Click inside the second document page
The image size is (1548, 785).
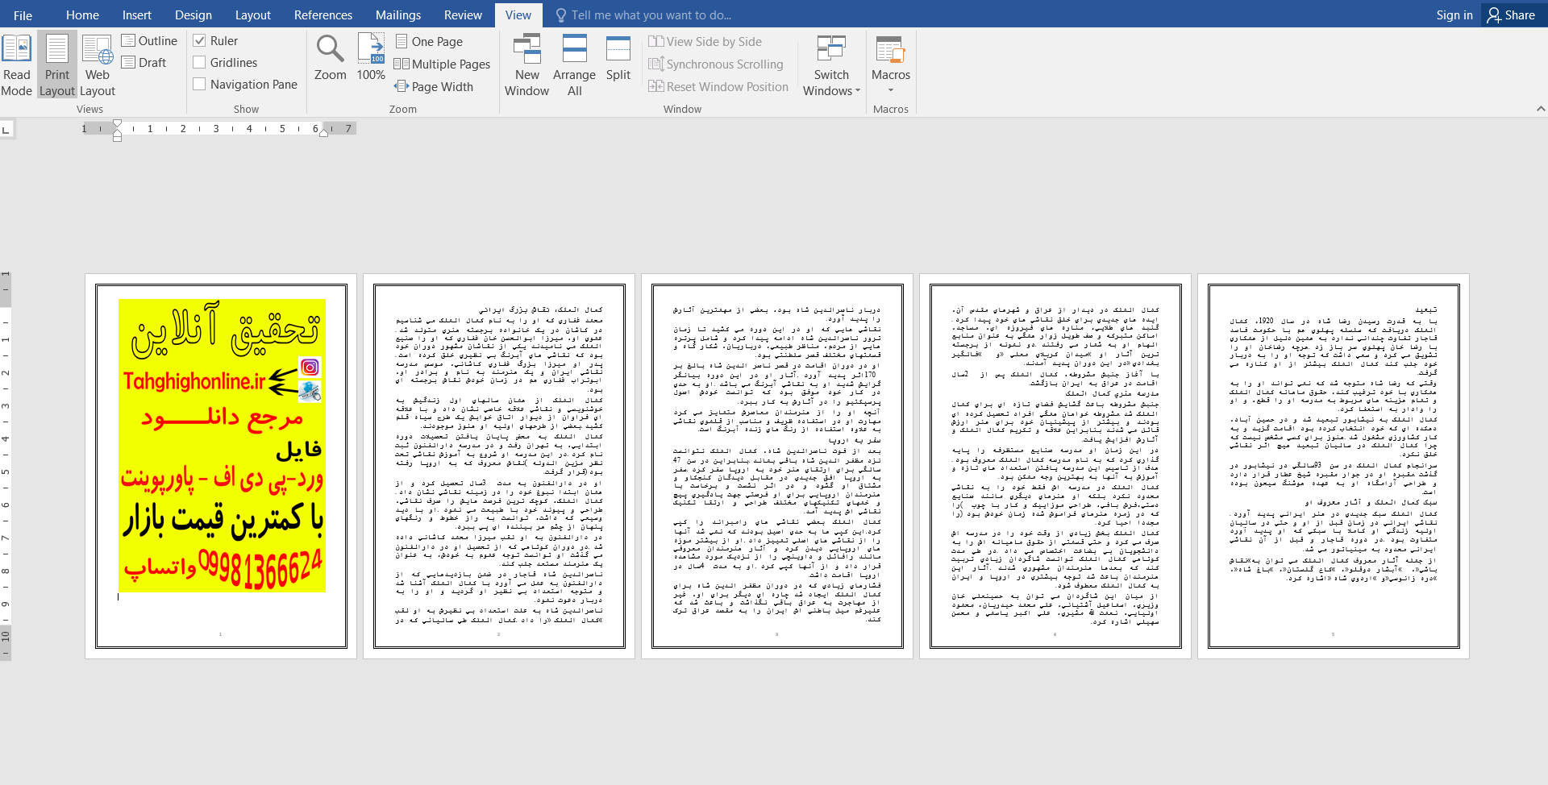pos(499,466)
